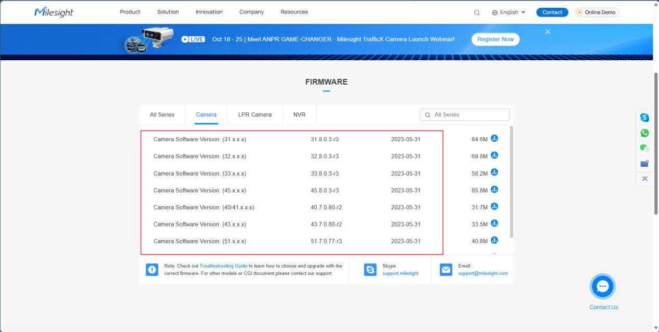
Task: Open the Product menu
Action: pyautogui.click(x=130, y=12)
